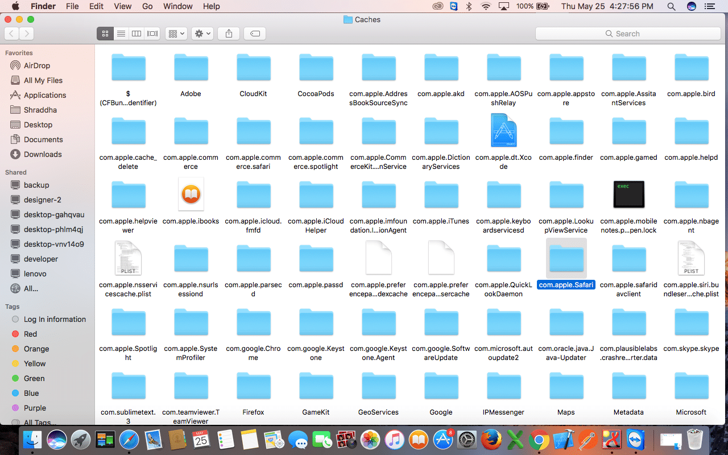Switch to icon view mode

105,34
